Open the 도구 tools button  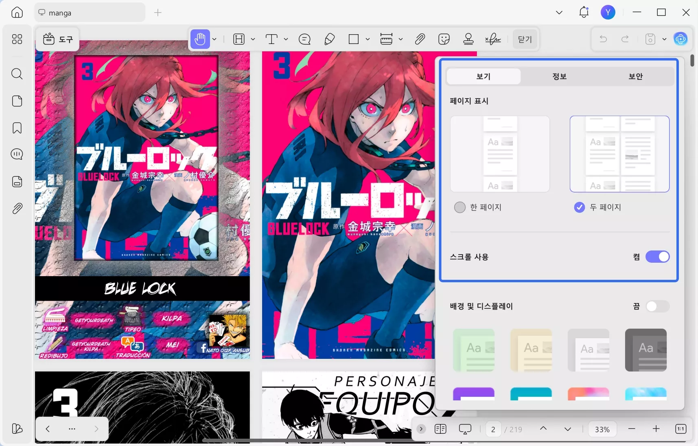[x=58, y=39]
